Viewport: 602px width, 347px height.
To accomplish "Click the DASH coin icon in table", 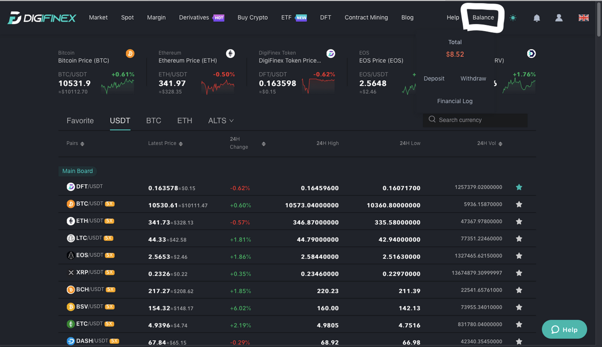I will (71, 341).
